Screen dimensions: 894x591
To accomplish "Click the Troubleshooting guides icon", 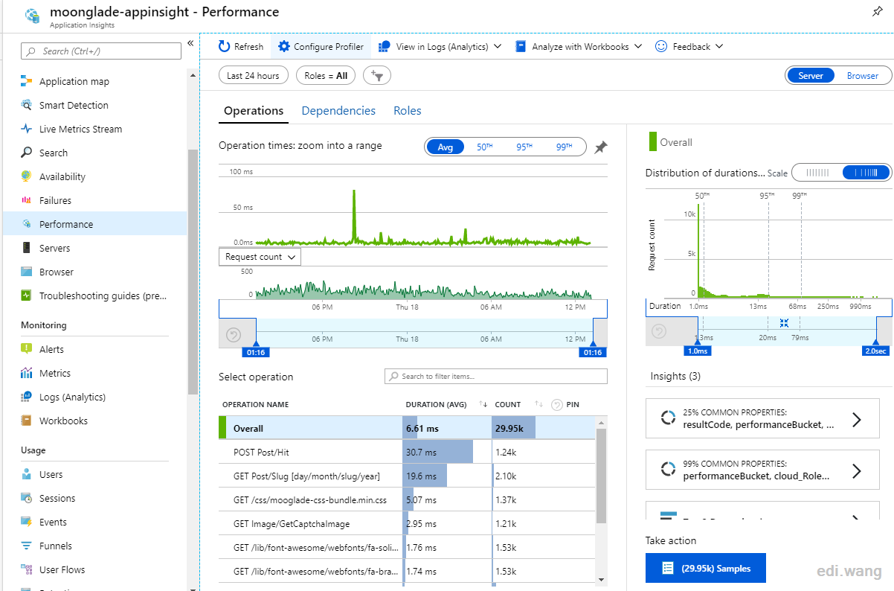I will pos(27,295).
